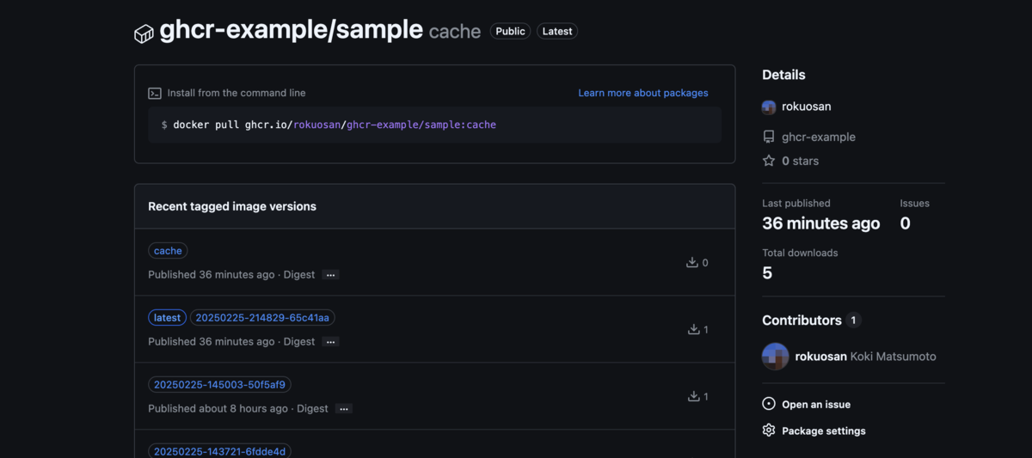Click the Public badge

[x=510, y=31]
